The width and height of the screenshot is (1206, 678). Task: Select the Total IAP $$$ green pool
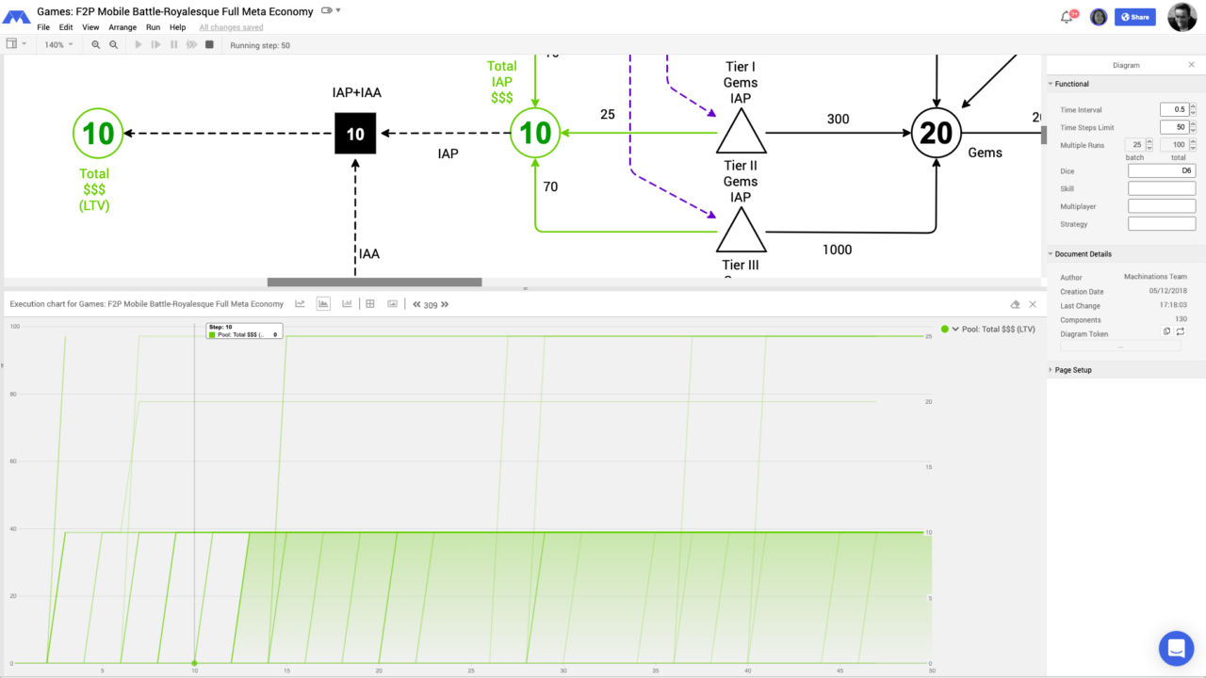[x=535, y=133]
